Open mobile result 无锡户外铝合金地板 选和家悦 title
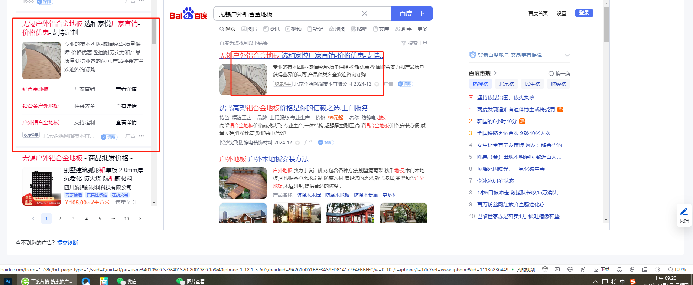Screen dimensions: 693x285 click(x=81, y=28)
